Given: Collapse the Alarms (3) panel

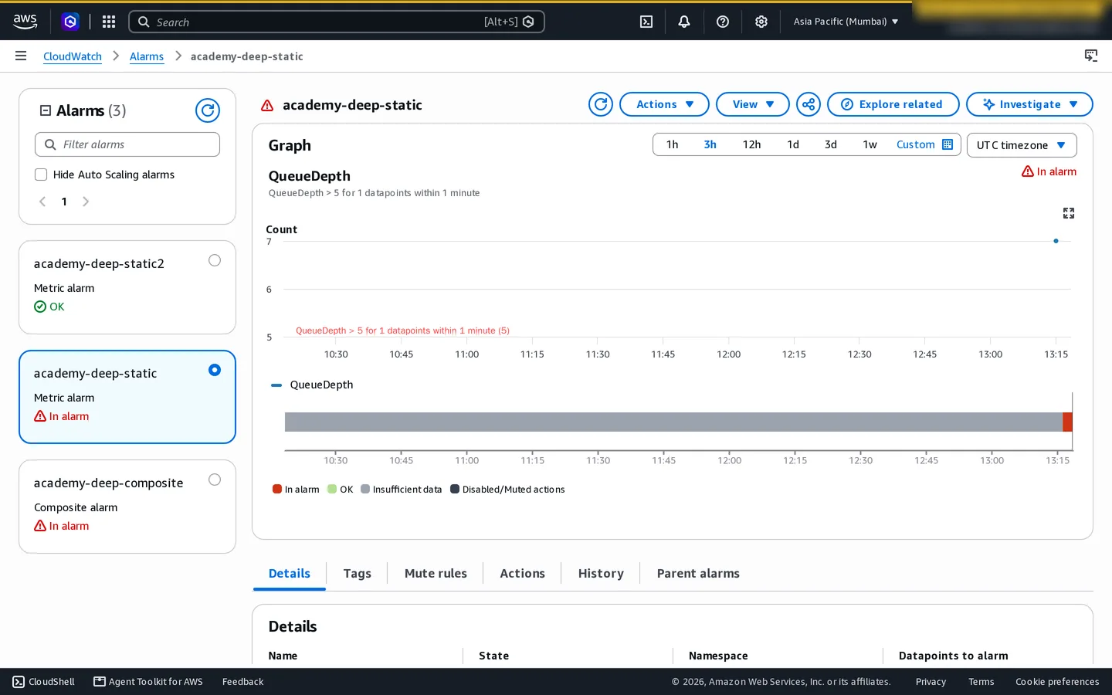Looking at the screenshot, I should (x=46, y=110).
